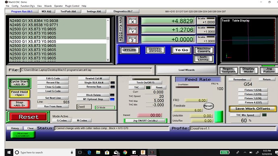Open Settings Alt6 tab

[x=93, y=12]
